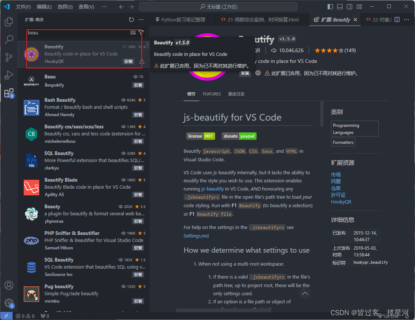Screen dimensions: 415x320
Task: Open 问题 issues resource link
Action: (x=336, y=181)
